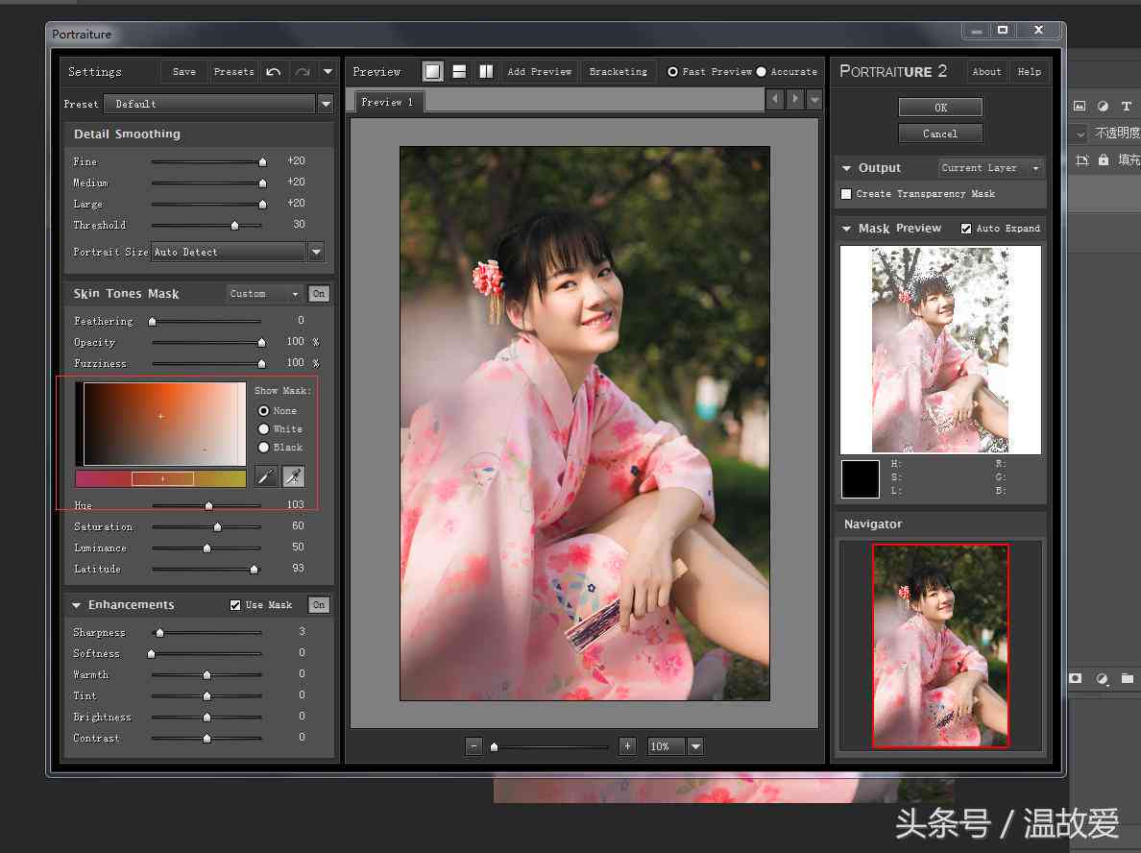
Task: Collapse the Output section
Action: pos(846,168)
